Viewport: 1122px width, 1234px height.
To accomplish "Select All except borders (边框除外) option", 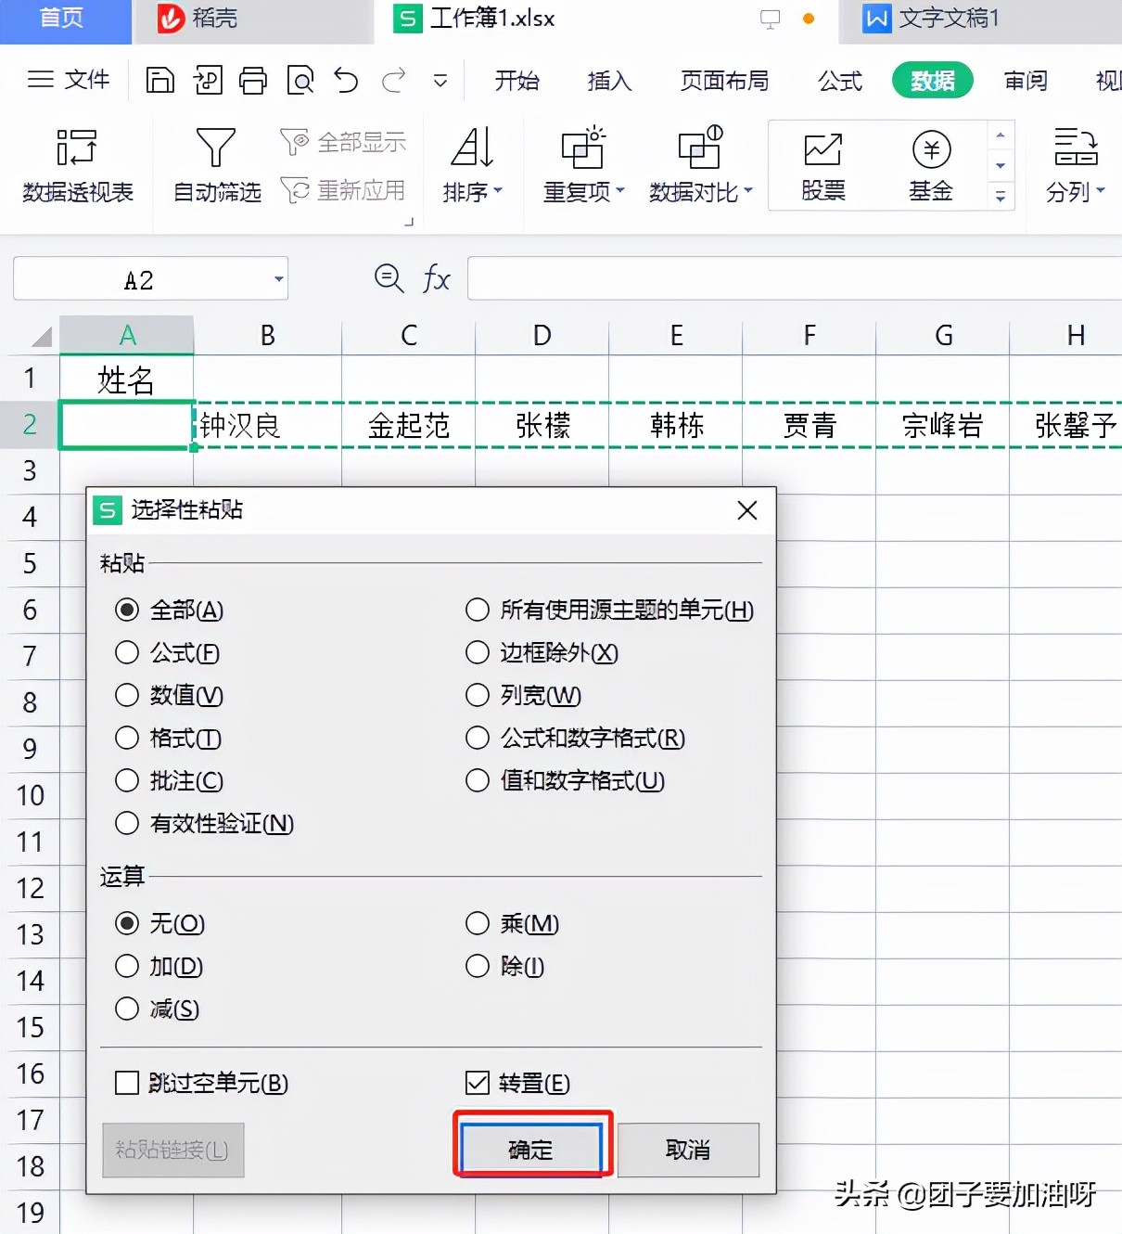I will [x=478, y=652].
